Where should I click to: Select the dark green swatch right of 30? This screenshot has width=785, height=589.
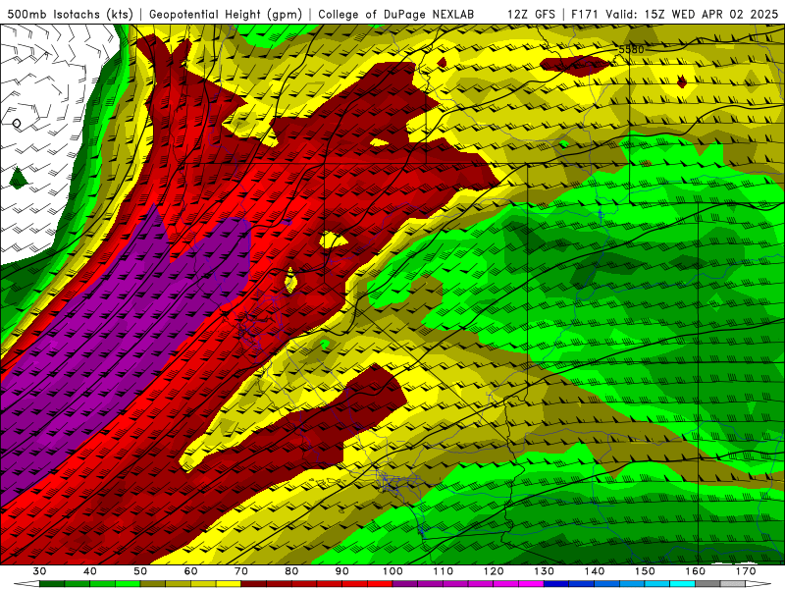(x=52, y=584)
